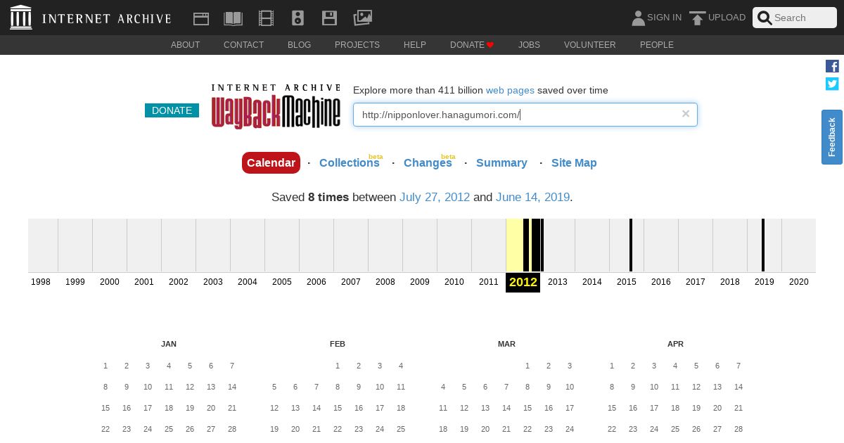Click the UPLOAD text link
The image size is (844, 443).
click(727, 18)
